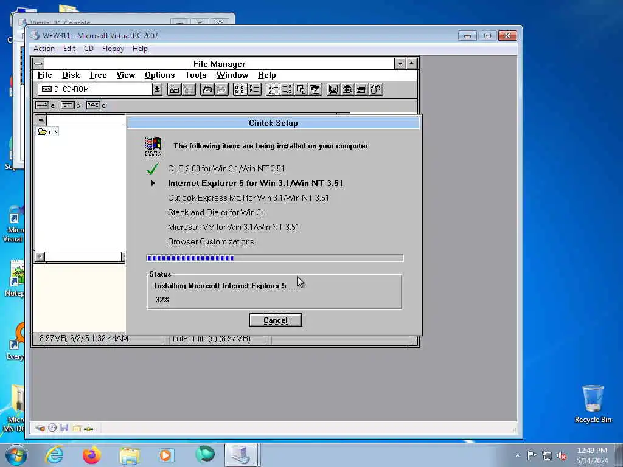
Task: Click 'Internet Explorer 5 for Win 3.1/Win NT 3.51' item
Action: [x=256, y=183]
